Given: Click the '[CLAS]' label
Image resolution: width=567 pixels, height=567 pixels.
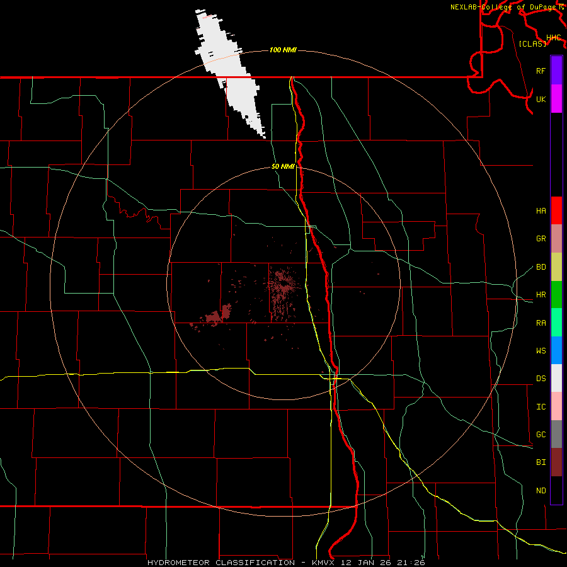Looking at the screenshot, I should point(532,43).
